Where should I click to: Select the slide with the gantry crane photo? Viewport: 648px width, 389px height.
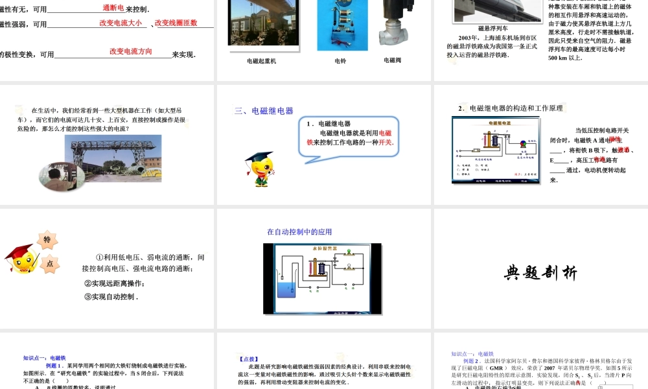point(107,145)
